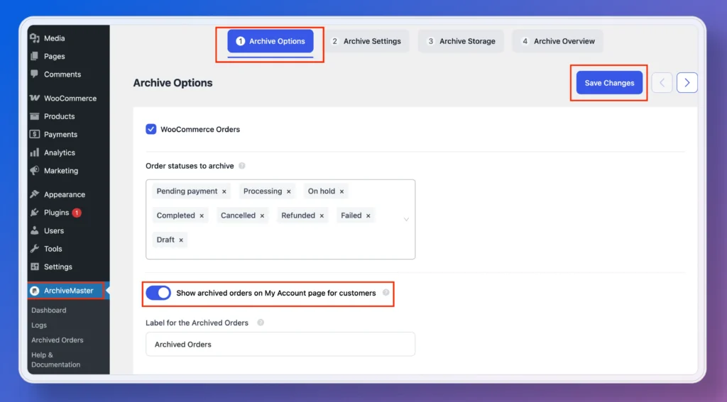Image resolution: width=727 pixels, height=402 pixels.
Task: Open Media from the sidebar icon
Action: click(35, 38)
